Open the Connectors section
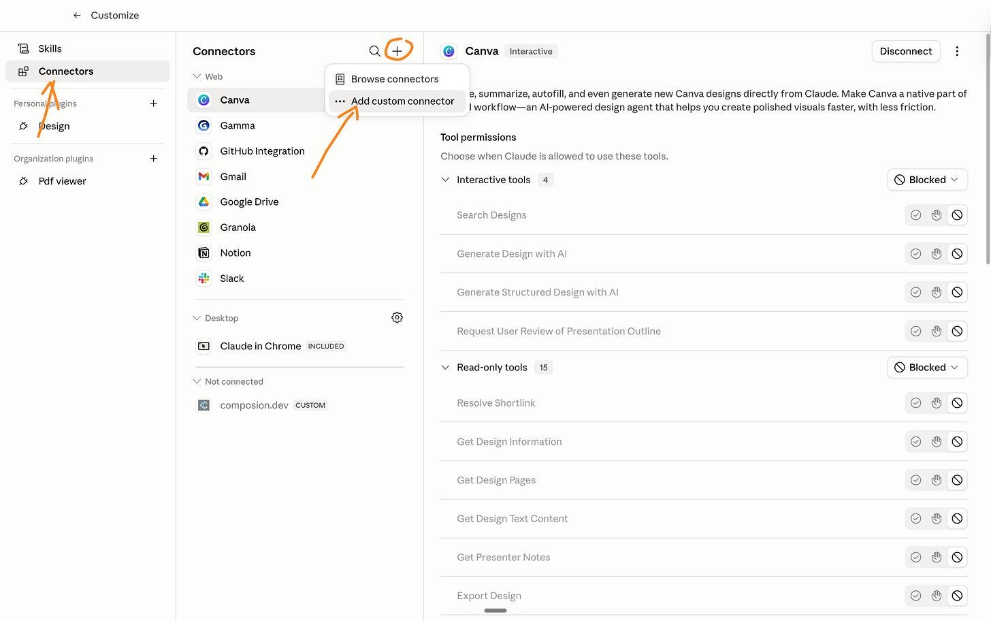 point(88,71)
